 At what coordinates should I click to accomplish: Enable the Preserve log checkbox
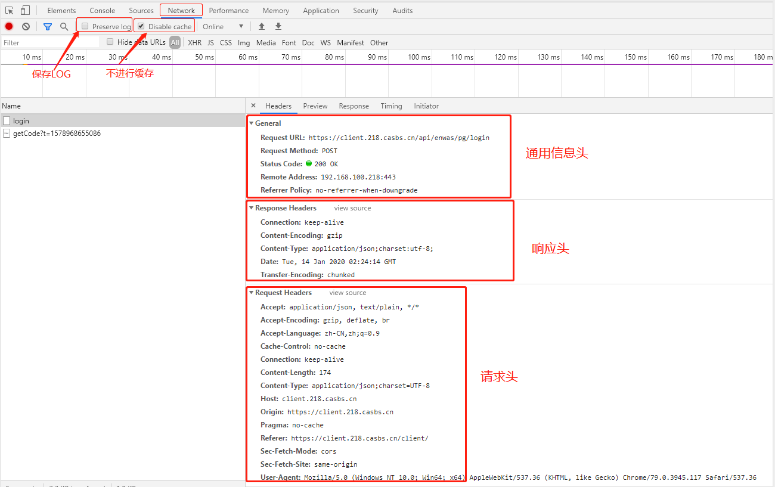[x=85, y=26]
